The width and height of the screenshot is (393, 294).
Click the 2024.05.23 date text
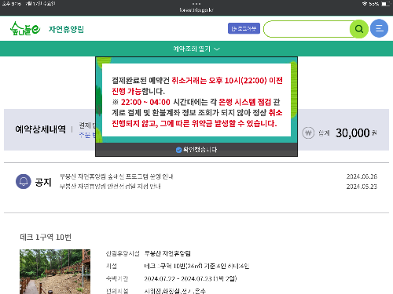[x=362, y=187]
